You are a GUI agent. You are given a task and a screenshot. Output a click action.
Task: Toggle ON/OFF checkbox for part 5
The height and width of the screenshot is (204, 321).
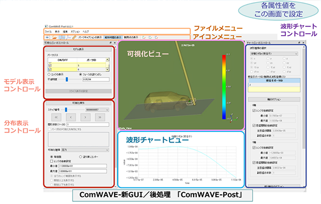click(x=50, y=65)
